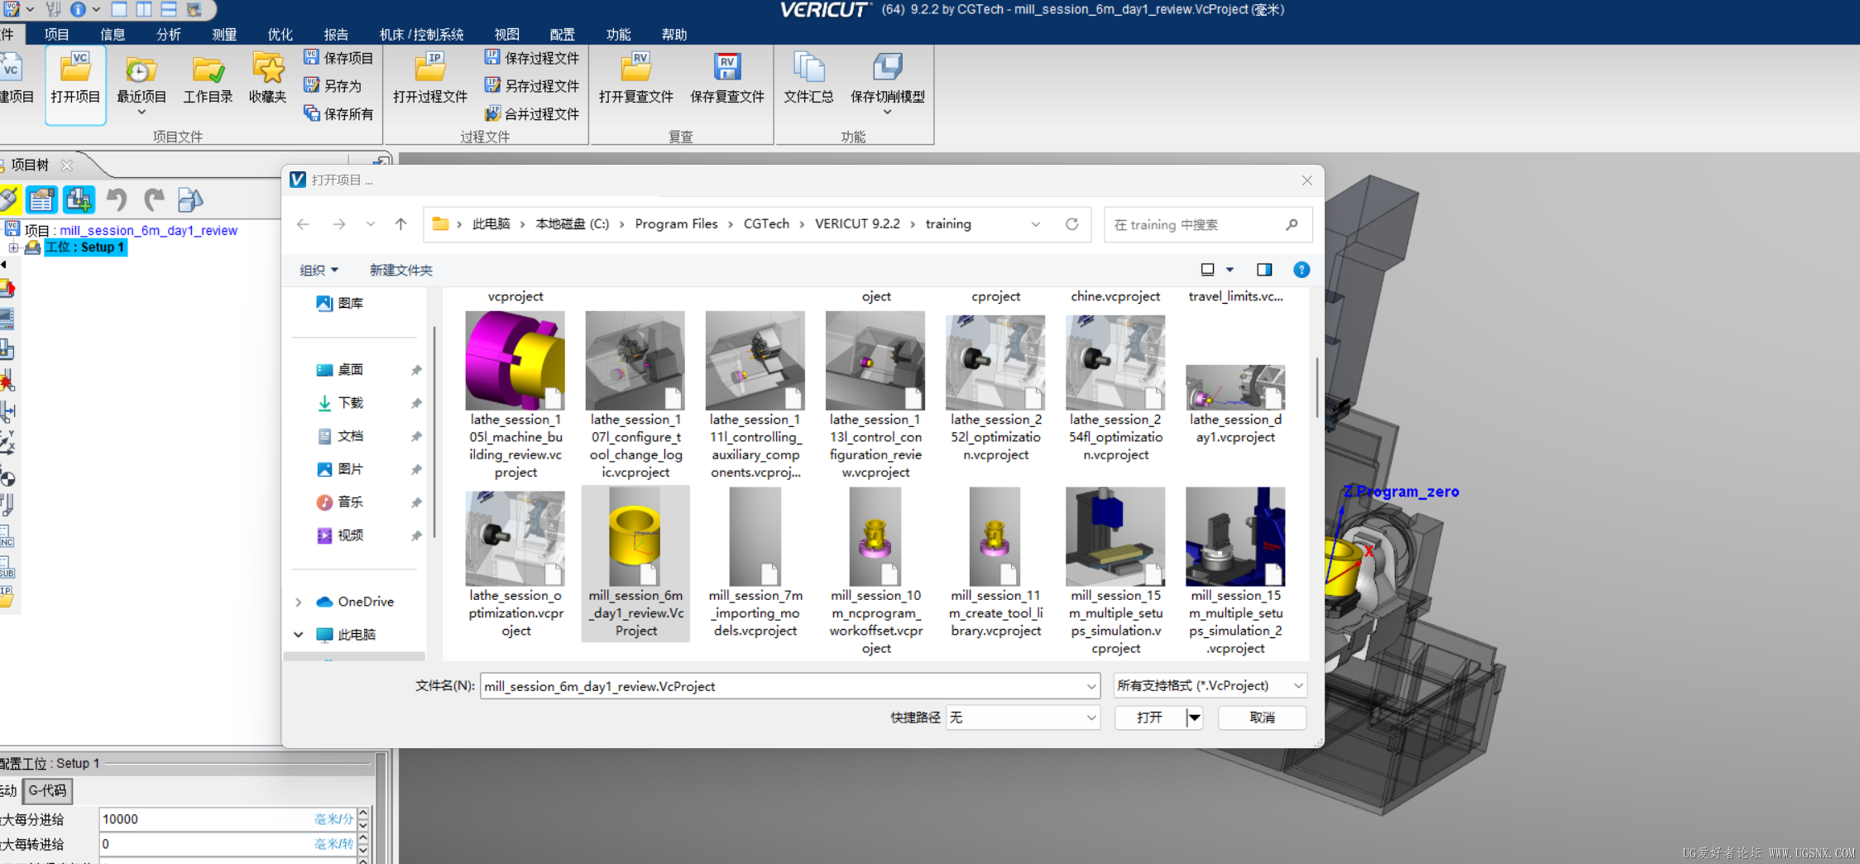Image resolution: width=1860 pixels, height=864 pixels.
Task: Open the address bar history dropdown
Action: pos(1035,224)
